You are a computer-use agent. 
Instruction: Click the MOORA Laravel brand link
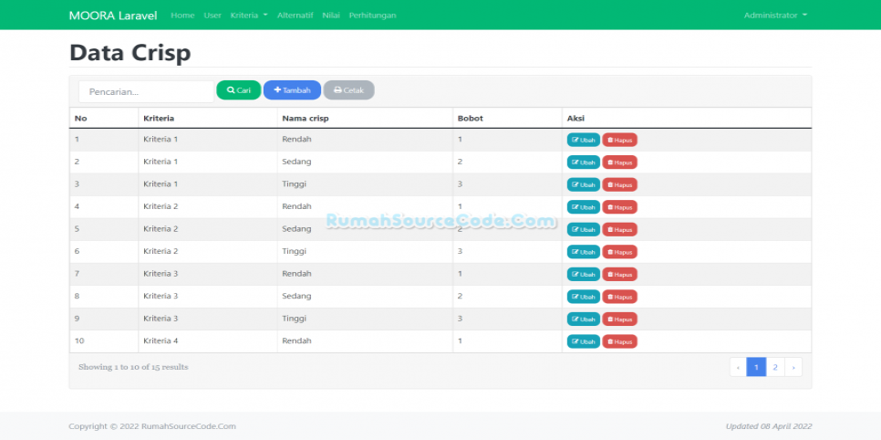click(113, 16)
